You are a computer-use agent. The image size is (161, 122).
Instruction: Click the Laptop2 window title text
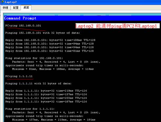pos(11,2)
